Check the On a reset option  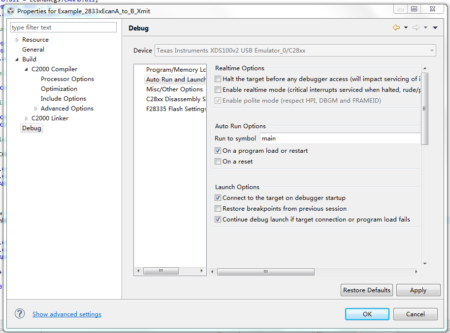point(218,161)
